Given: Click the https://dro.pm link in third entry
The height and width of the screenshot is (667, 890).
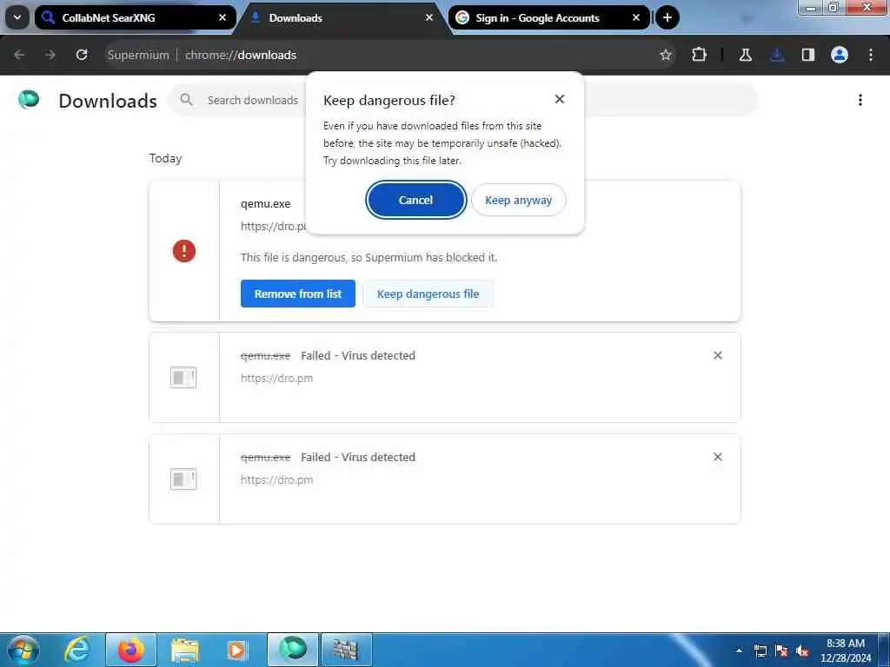Looking at the screenshot, I should click(276, 479).
